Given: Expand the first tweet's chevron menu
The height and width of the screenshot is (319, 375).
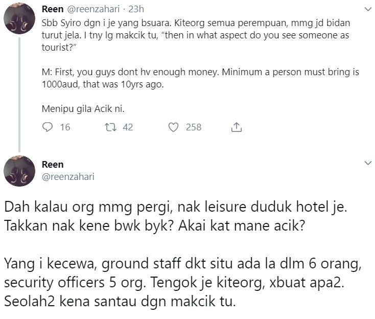Looking at the screenshot, I should tap(366, 10).
